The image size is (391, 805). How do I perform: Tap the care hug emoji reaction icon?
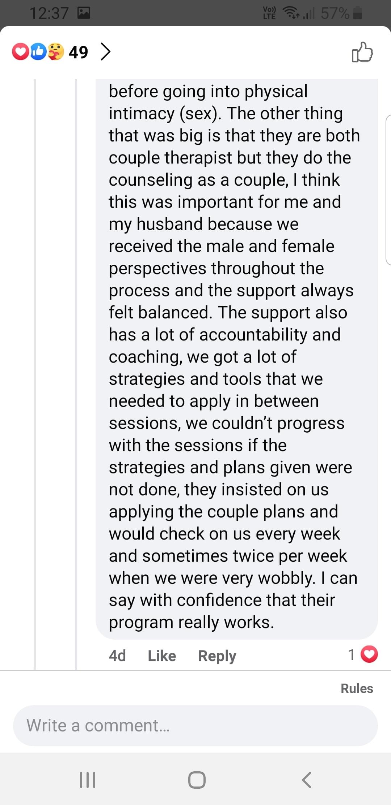[x=55, y=52]
